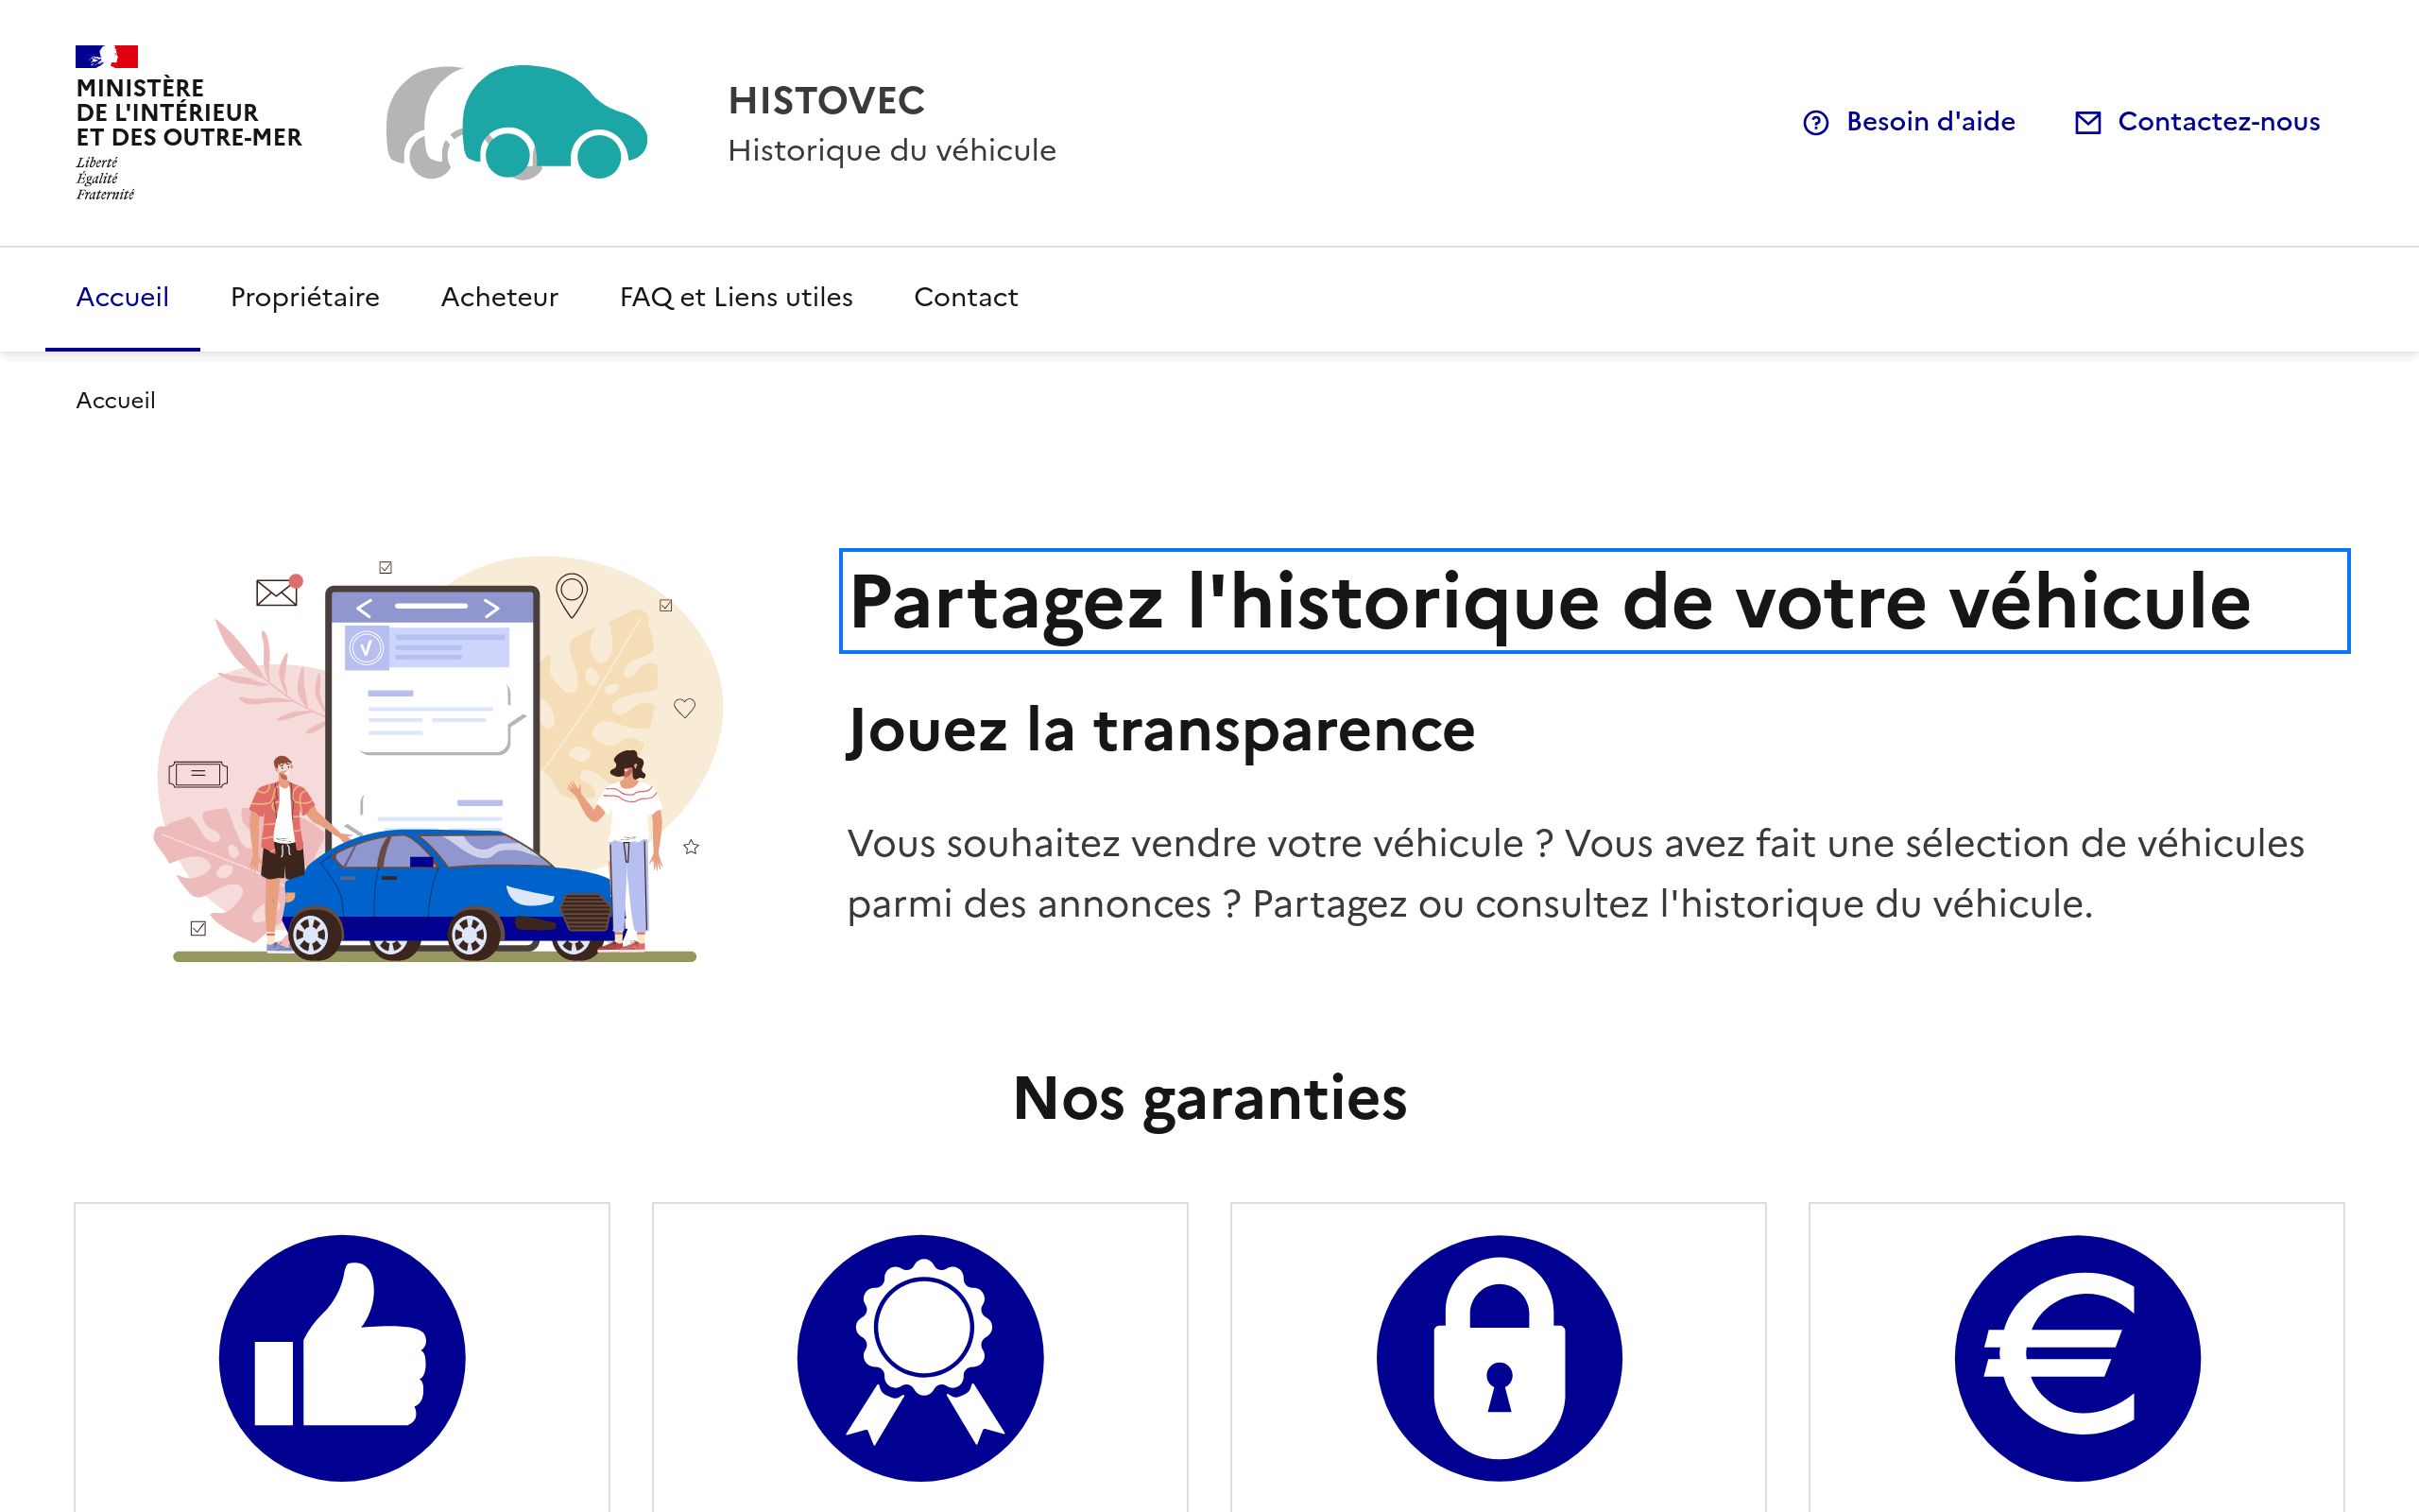This screenshot has width=2419, height=1512.
Task: Open the Besoin d'aide link
Action: 1909,122
